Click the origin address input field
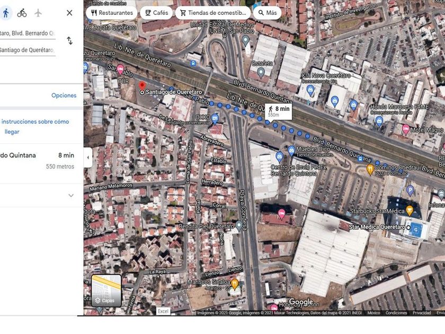The width and height of the screenshot is (445, 334). [x=28, y=33]
